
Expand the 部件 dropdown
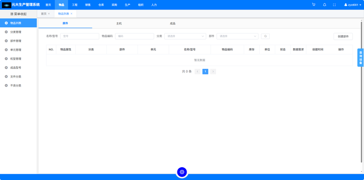[x=237, y=36]
